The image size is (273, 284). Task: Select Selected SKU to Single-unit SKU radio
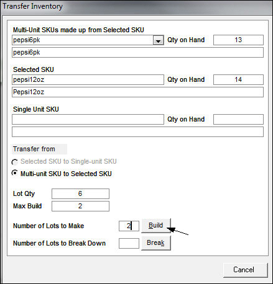click(x=14, y=162)
